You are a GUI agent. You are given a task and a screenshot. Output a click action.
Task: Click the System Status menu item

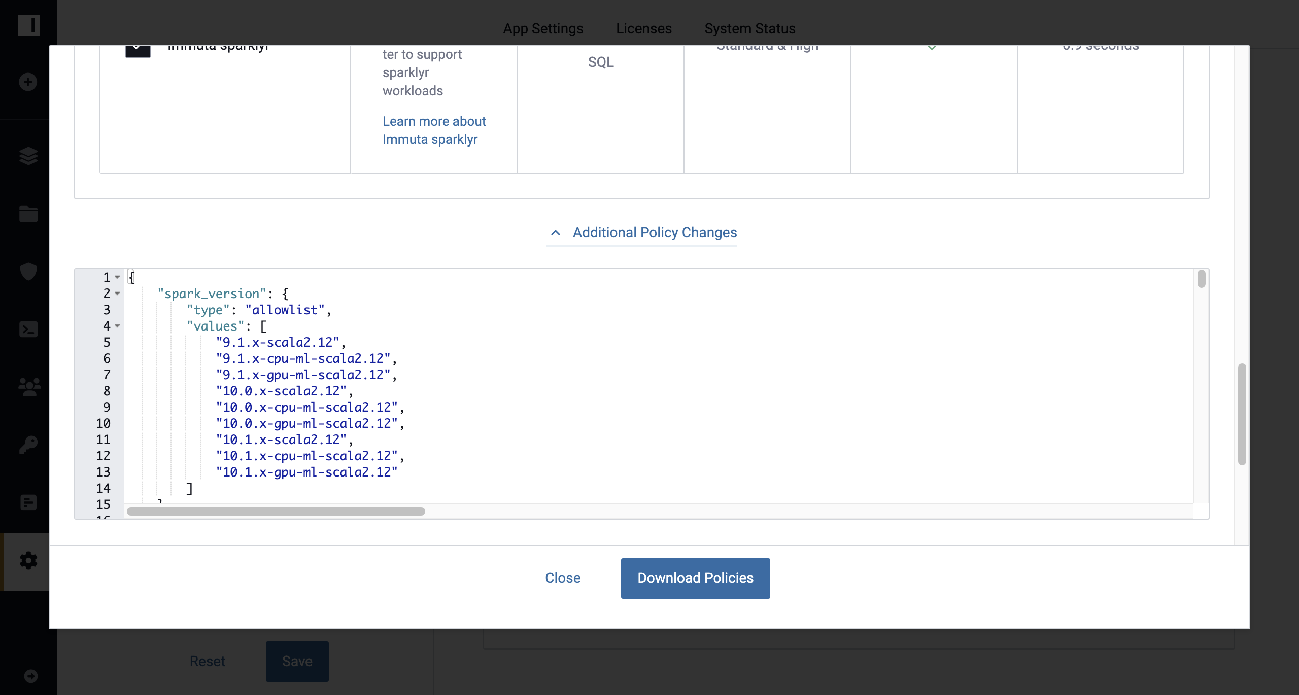(x=749, y=27)
